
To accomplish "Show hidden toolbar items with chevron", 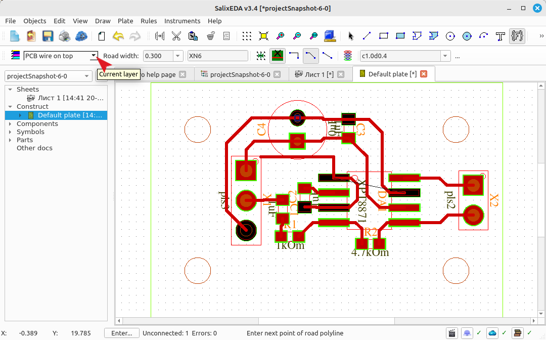I will click(x=541, y=36).
